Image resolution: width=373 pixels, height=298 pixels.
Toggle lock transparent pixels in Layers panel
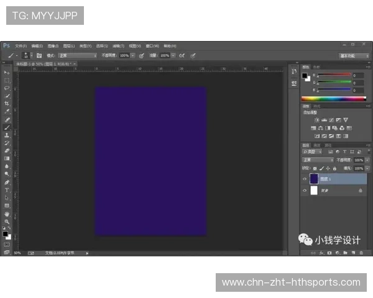pyautogui.click(x=315, y=168)
